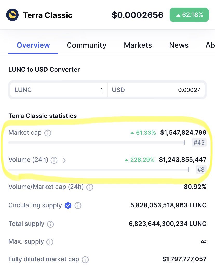Click the USD amount input field
Screen dimensions: 215x273
click(x=156, y=90)
